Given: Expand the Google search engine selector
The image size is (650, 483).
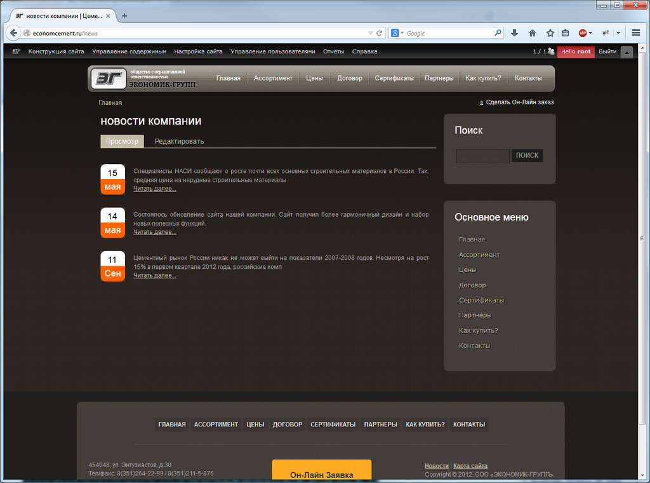Looking at the screenshot, I should pyautogui.click(x=397, y=33).
